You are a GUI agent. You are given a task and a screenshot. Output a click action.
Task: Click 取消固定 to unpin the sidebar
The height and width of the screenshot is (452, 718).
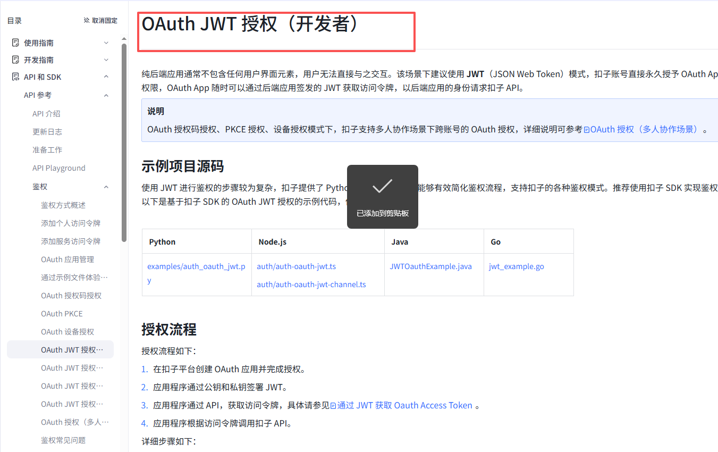tap(105, 21)
